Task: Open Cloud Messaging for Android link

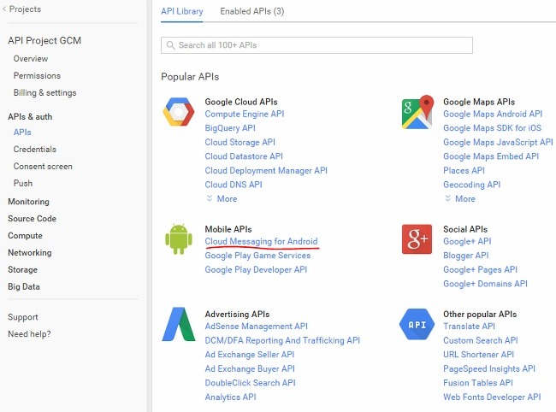Action: 262,242
